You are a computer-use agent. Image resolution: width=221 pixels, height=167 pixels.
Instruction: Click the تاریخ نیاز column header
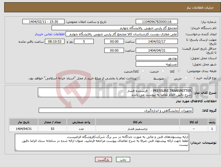[x=24, y=122]
